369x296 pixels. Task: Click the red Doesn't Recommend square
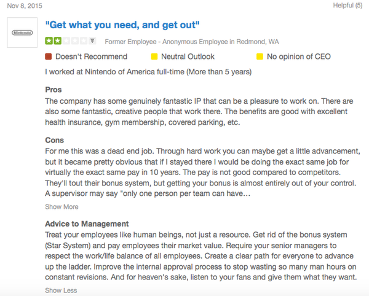tap(49, 56)
